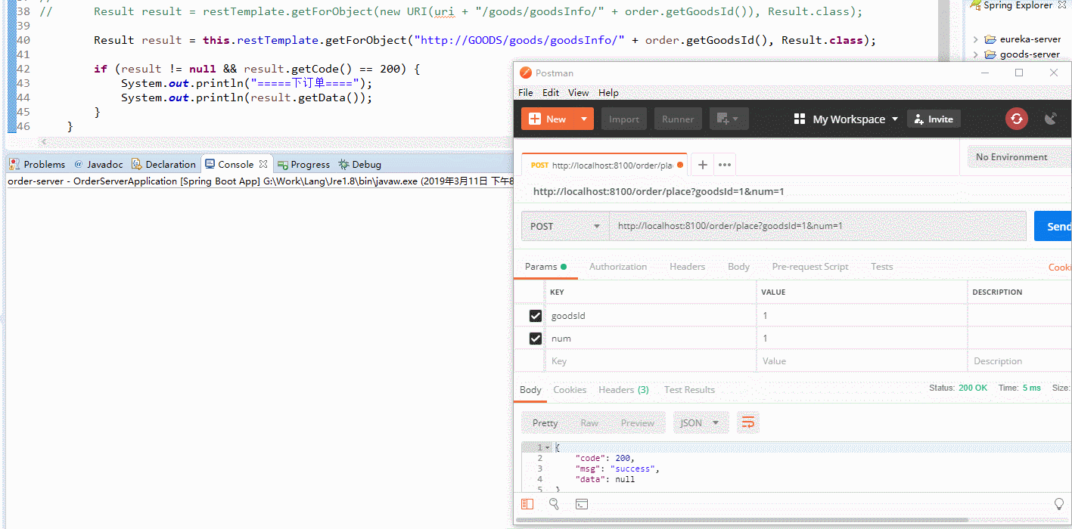Screen dimensions: 1072x529
Task: Open the POST method dropdown
Action: click(x=565, y=226)
